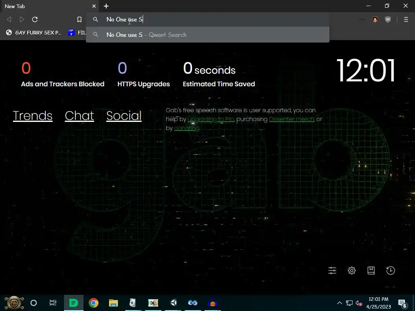Open the Action Center notifications icon

click(x=402, y=303)
